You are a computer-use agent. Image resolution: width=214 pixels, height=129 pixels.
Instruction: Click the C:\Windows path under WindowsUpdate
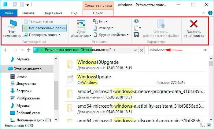pyautogui.click(x=87, y=83)
